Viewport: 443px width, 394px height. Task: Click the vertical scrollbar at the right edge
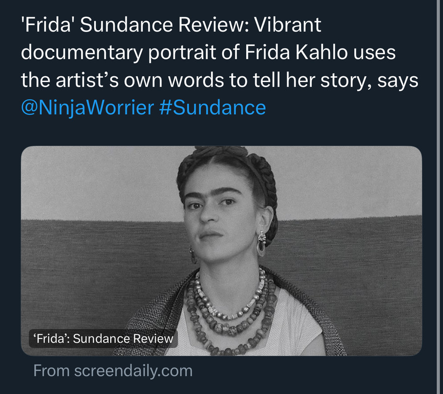click(x=438, y=197)
